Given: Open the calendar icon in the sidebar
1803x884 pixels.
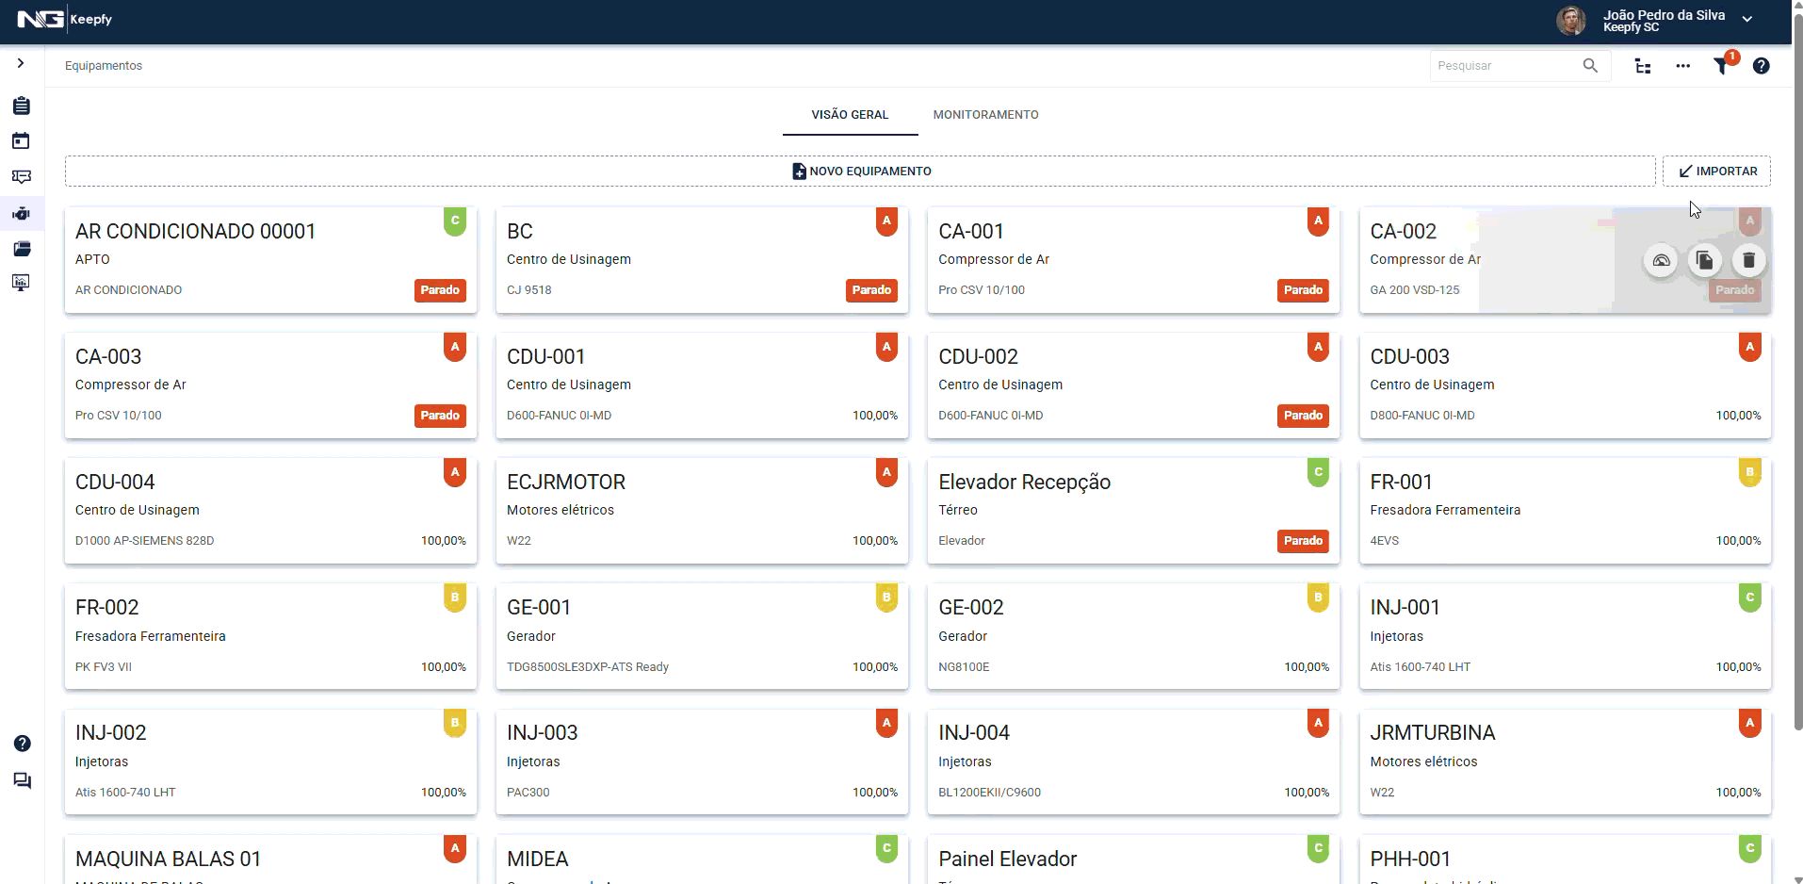Looking at the screenshot, I should (x=22, y=141).
